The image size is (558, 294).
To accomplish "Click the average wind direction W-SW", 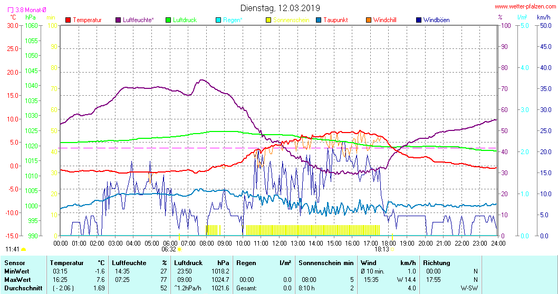I will (x=469, y=288).
